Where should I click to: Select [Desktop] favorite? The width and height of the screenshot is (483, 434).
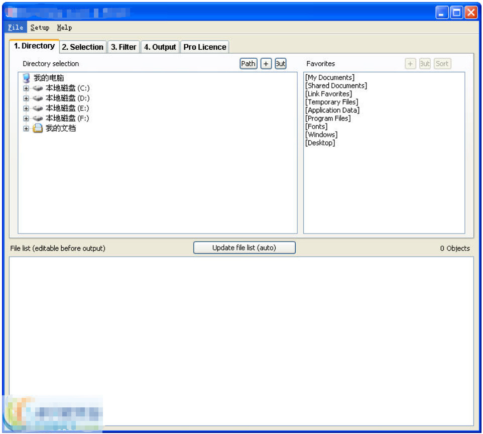coord(320,143)
